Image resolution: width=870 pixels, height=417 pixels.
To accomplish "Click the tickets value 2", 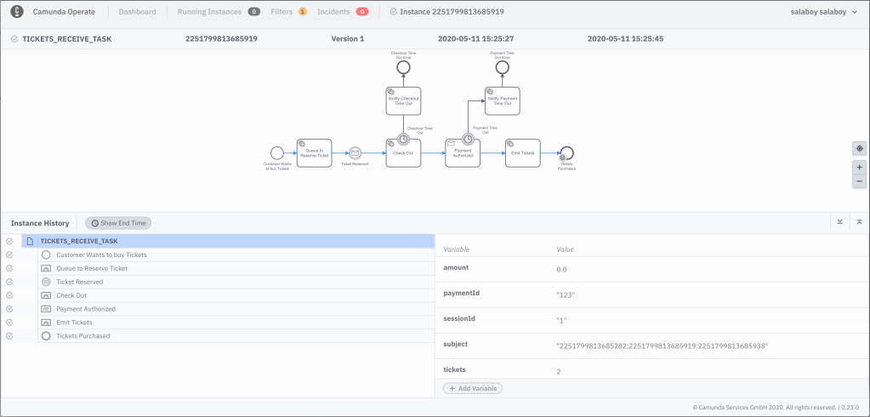I will [559, 371].
